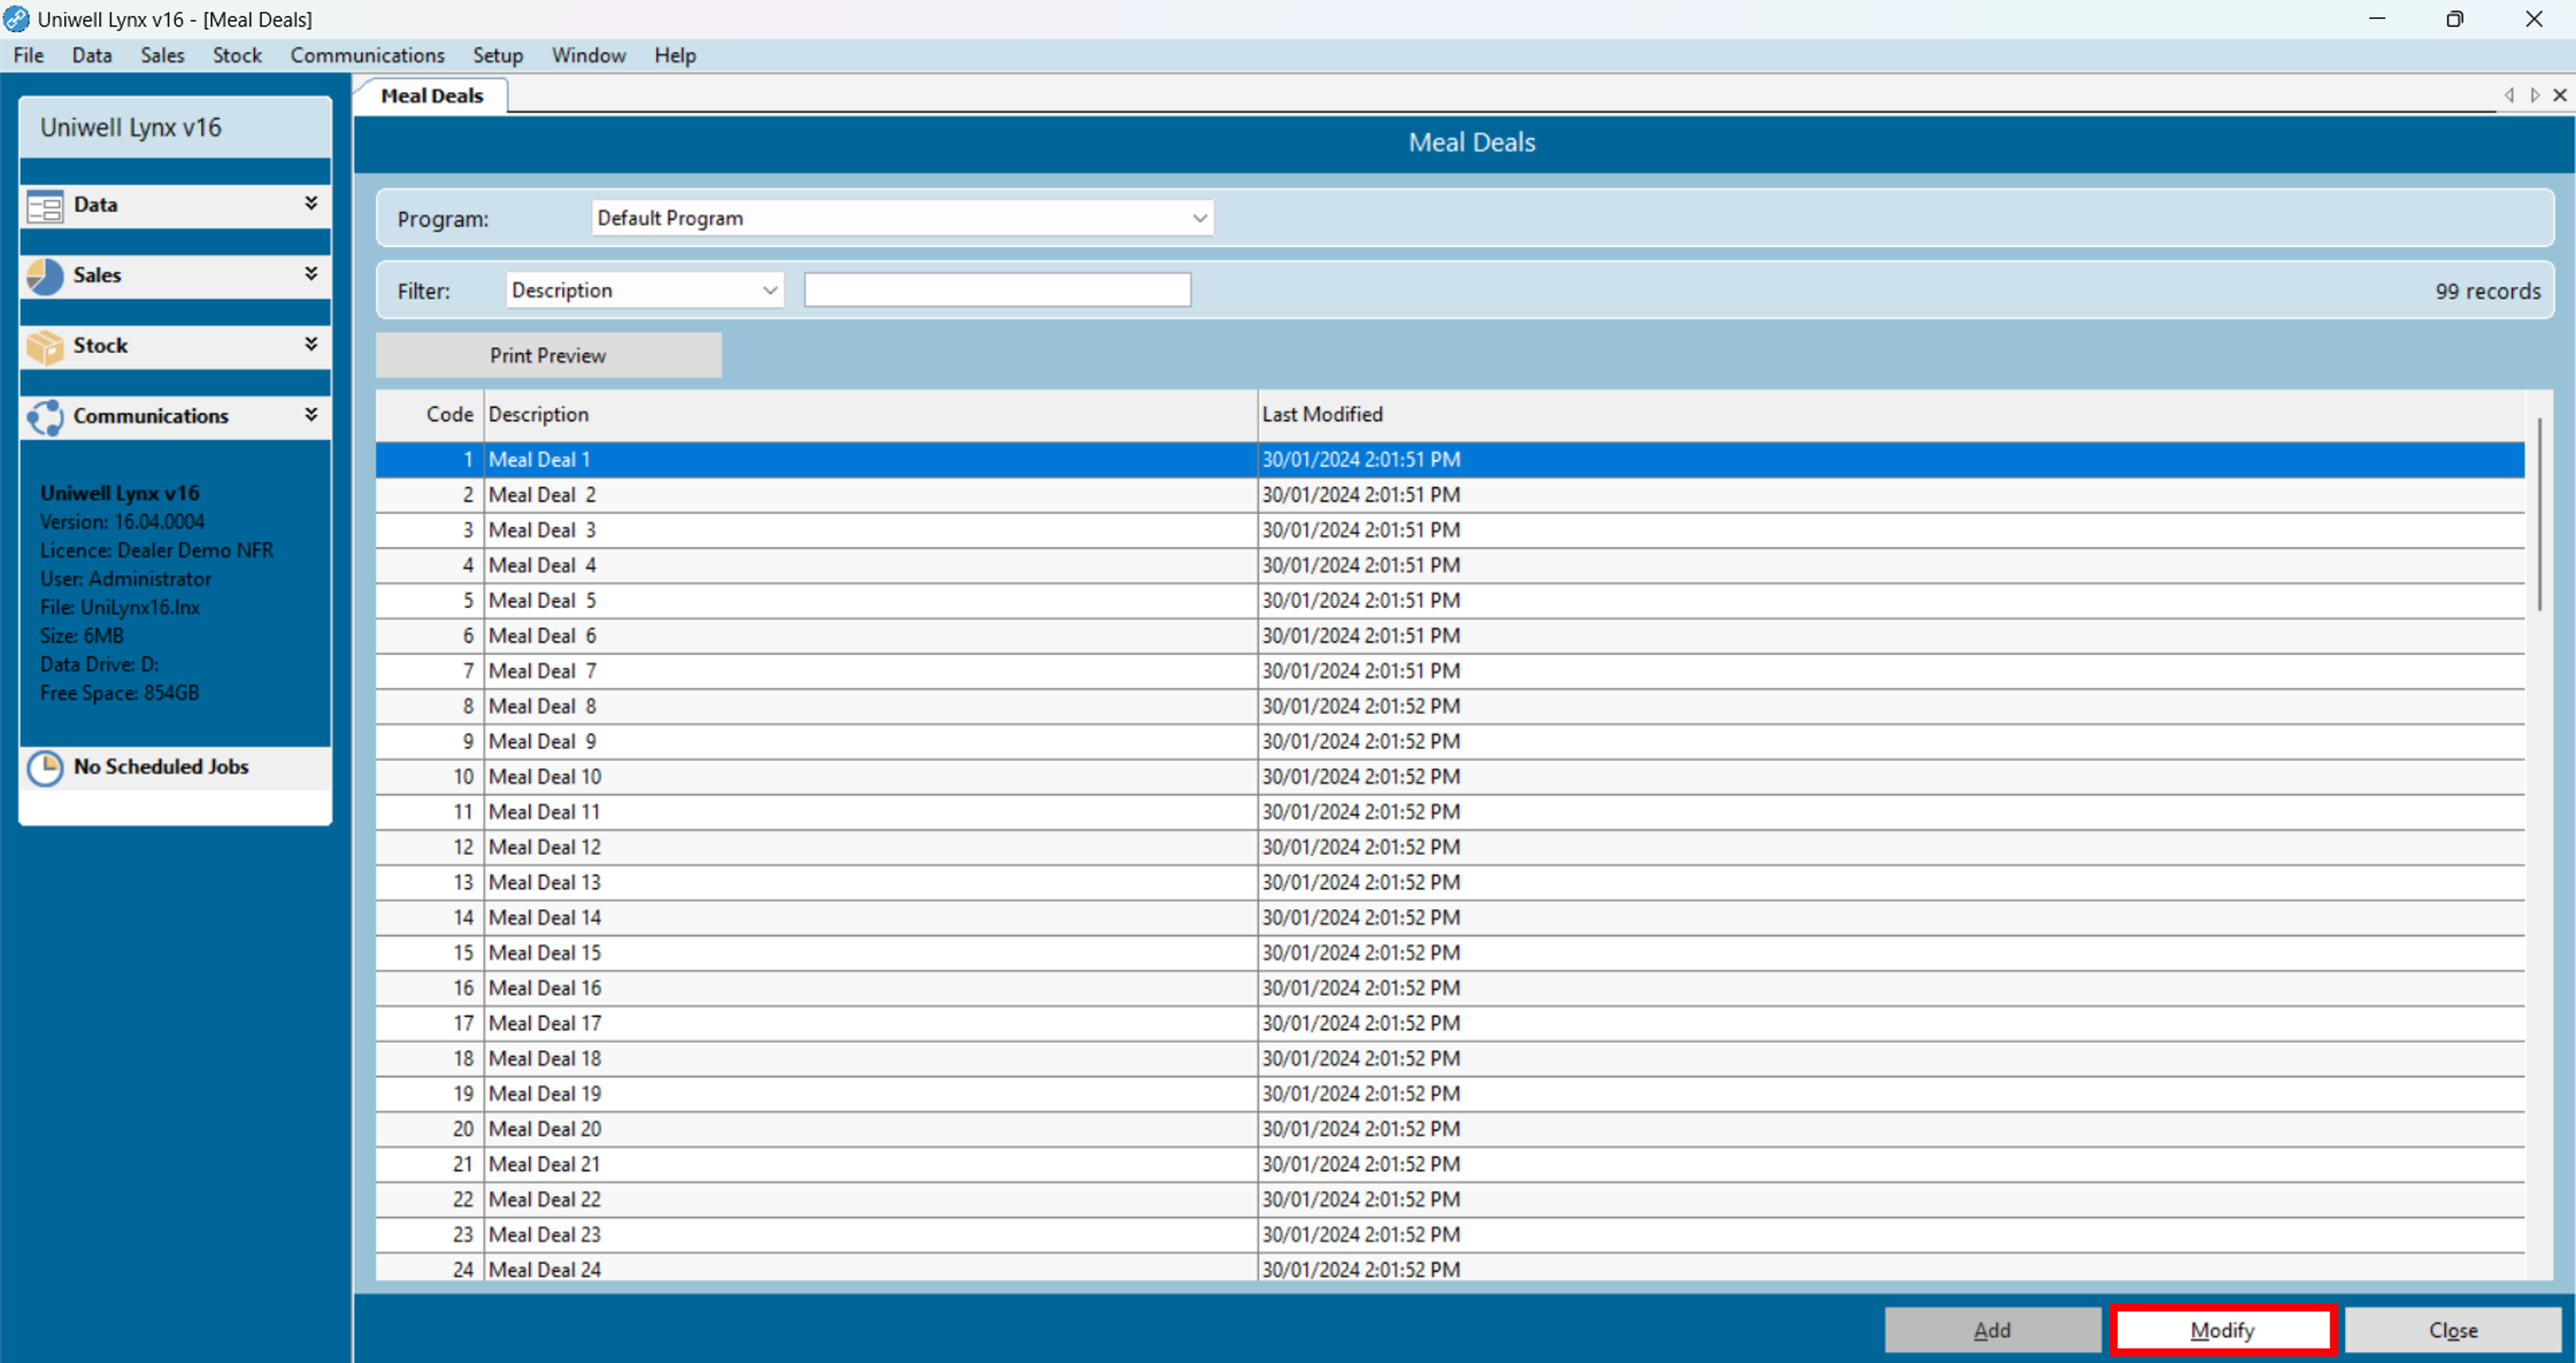
Task: Select the Meal Deals tab
Action: click(x=432, y=96)
